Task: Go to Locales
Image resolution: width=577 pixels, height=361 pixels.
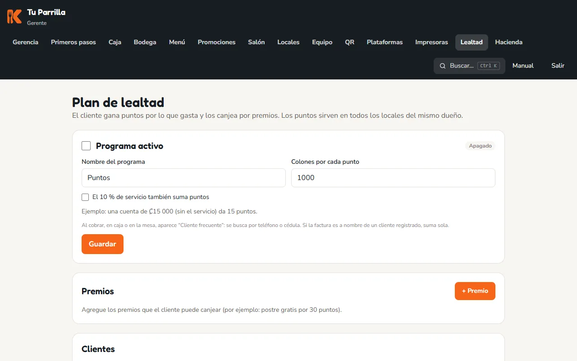Action: 288,42
